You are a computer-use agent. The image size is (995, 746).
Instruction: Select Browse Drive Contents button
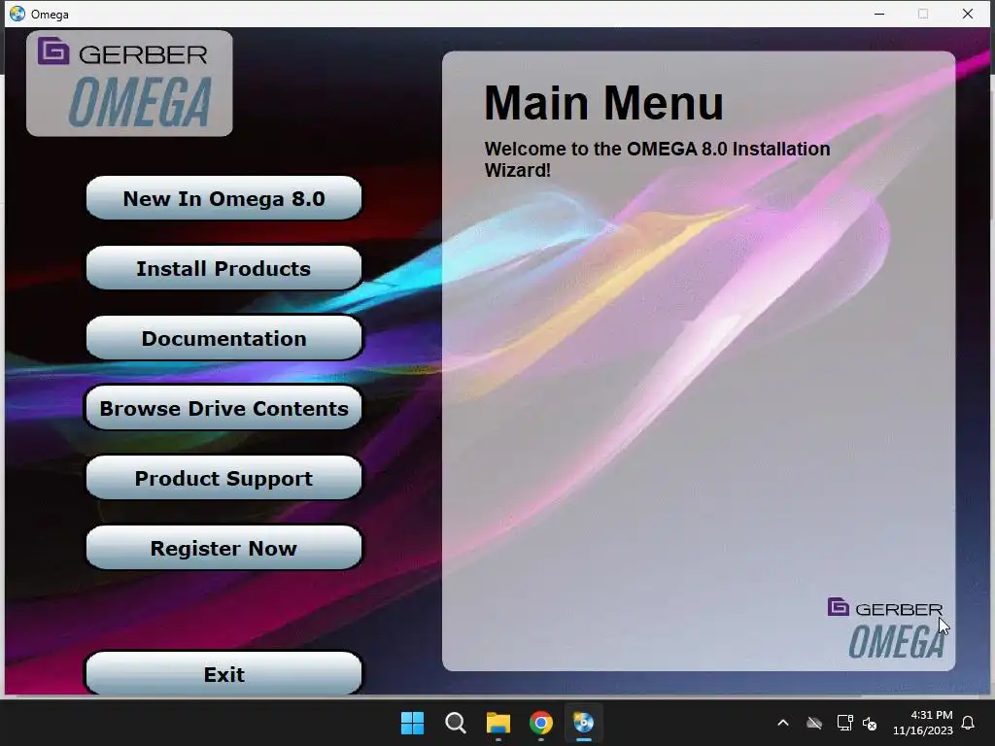[x=224, y=408]
